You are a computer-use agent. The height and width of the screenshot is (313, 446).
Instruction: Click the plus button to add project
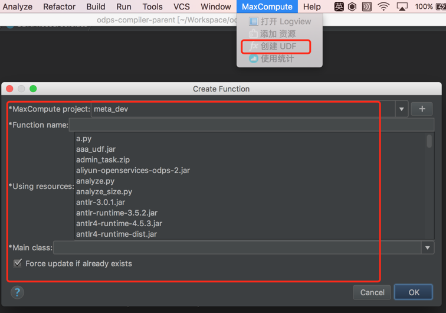[422, 109]
